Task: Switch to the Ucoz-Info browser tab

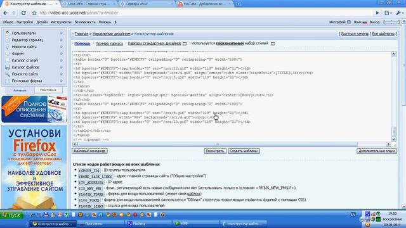Action: pyautogui.click(x=89, y=4)
